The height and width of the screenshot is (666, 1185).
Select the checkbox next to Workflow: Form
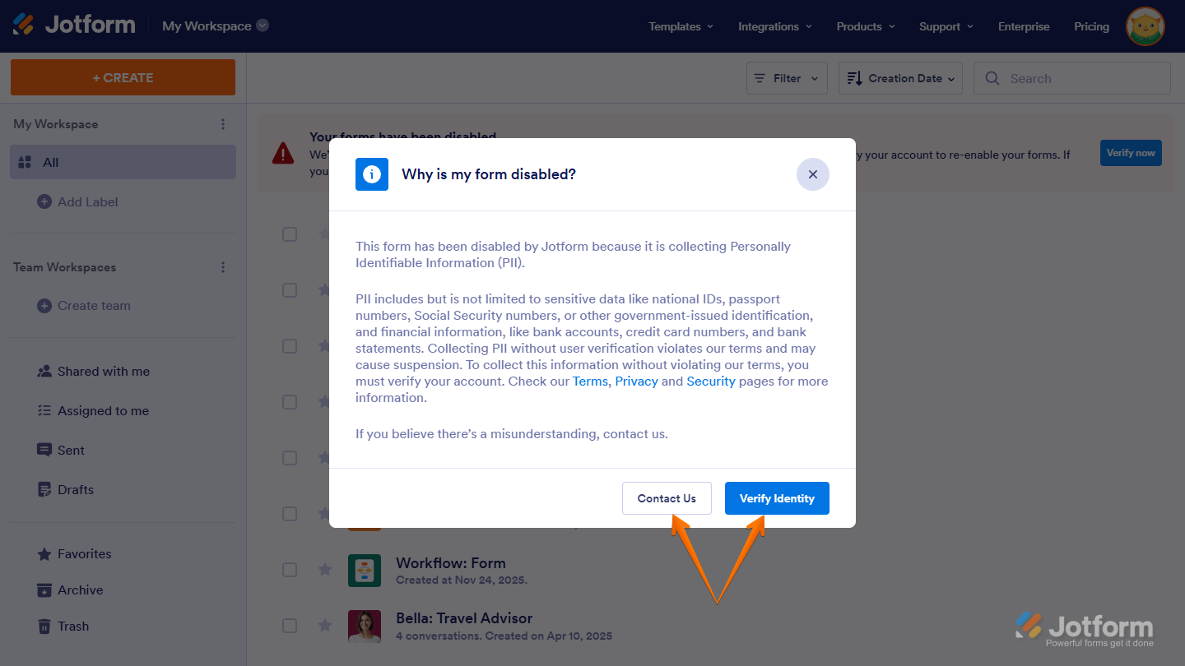[x=290, y=570]
